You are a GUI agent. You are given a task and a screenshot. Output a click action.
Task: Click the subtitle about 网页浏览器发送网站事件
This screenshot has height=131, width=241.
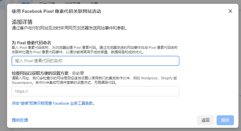click(69, 28)
